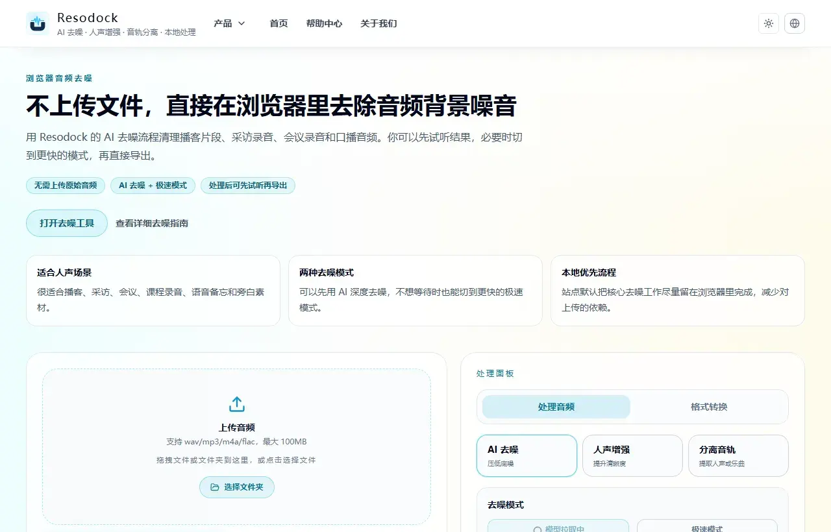Open the language globe menu
The height and width of the screenshot is (532, 831).
click(x=795, y=23)
